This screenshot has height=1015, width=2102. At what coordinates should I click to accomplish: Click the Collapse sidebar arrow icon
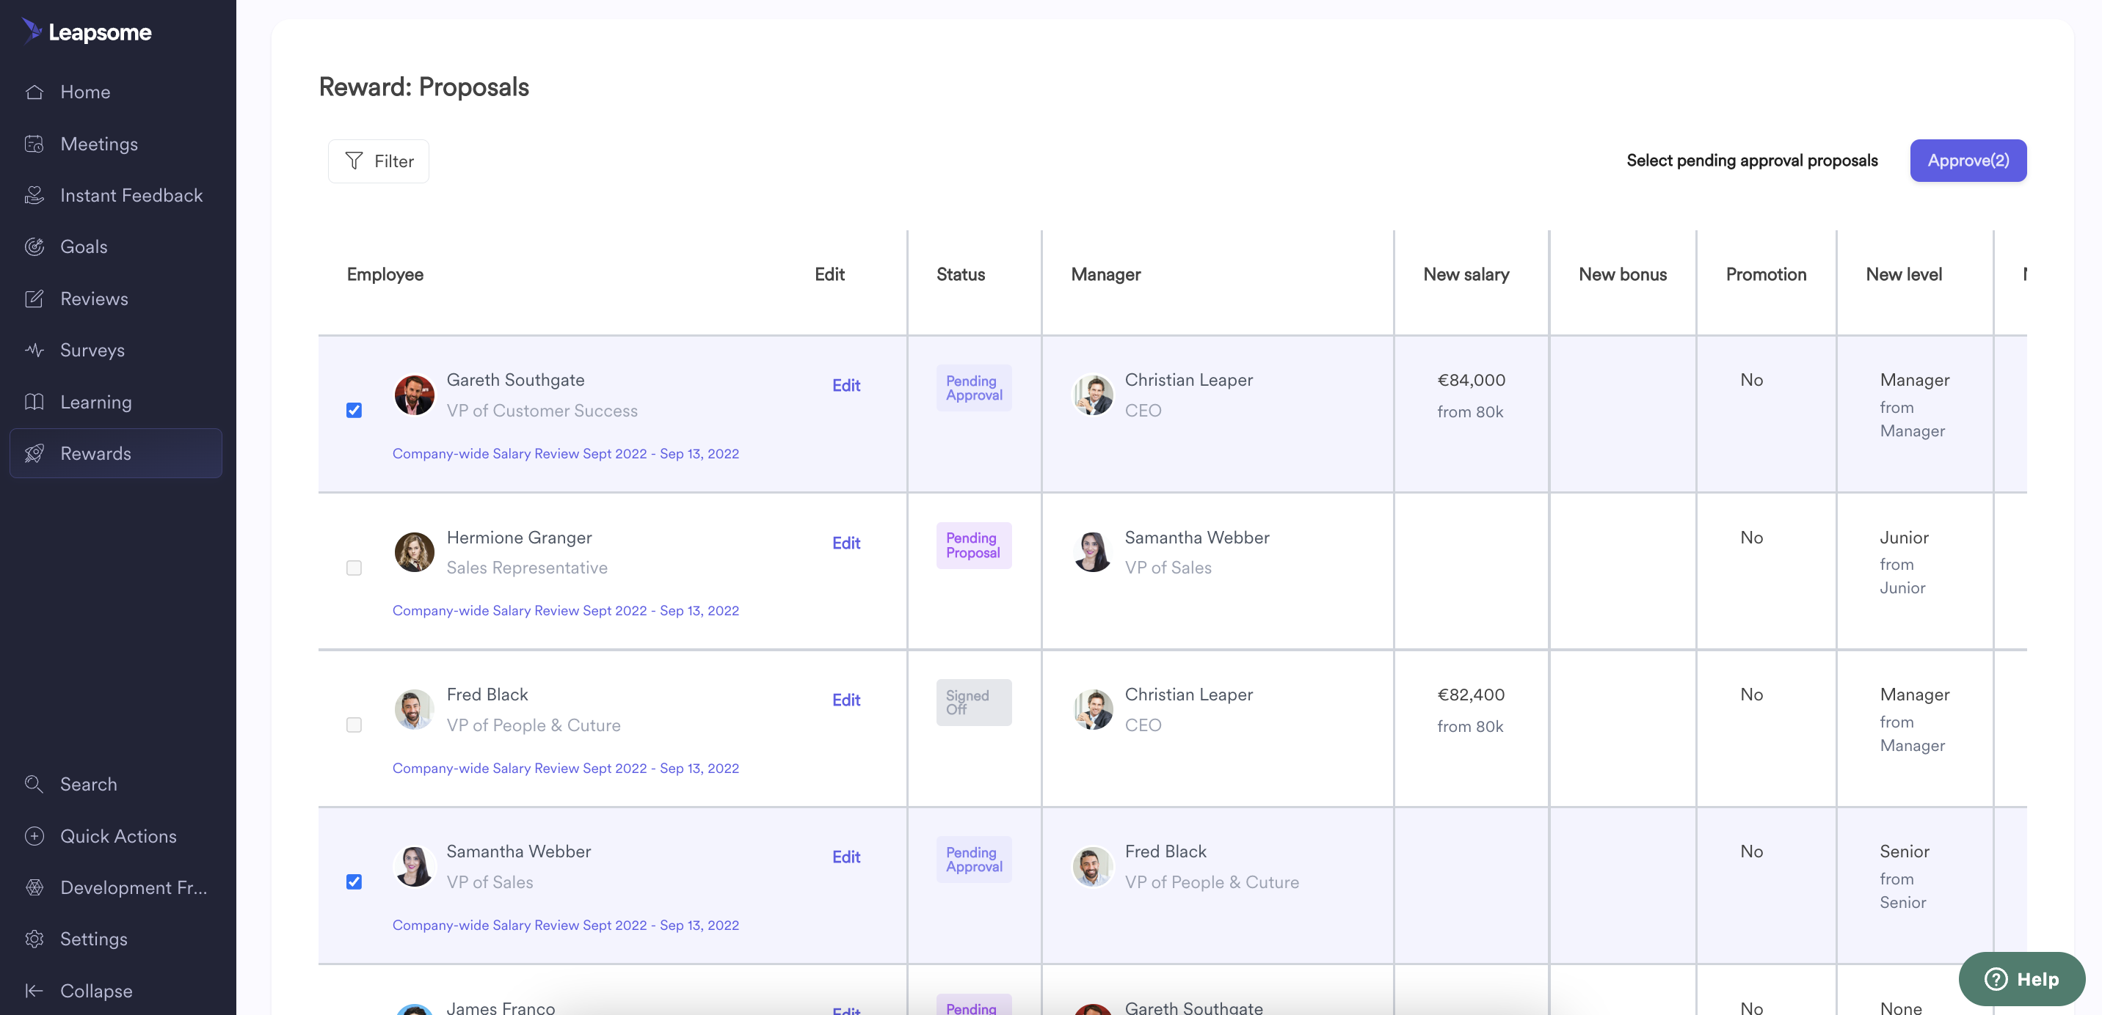click(34, 991)
